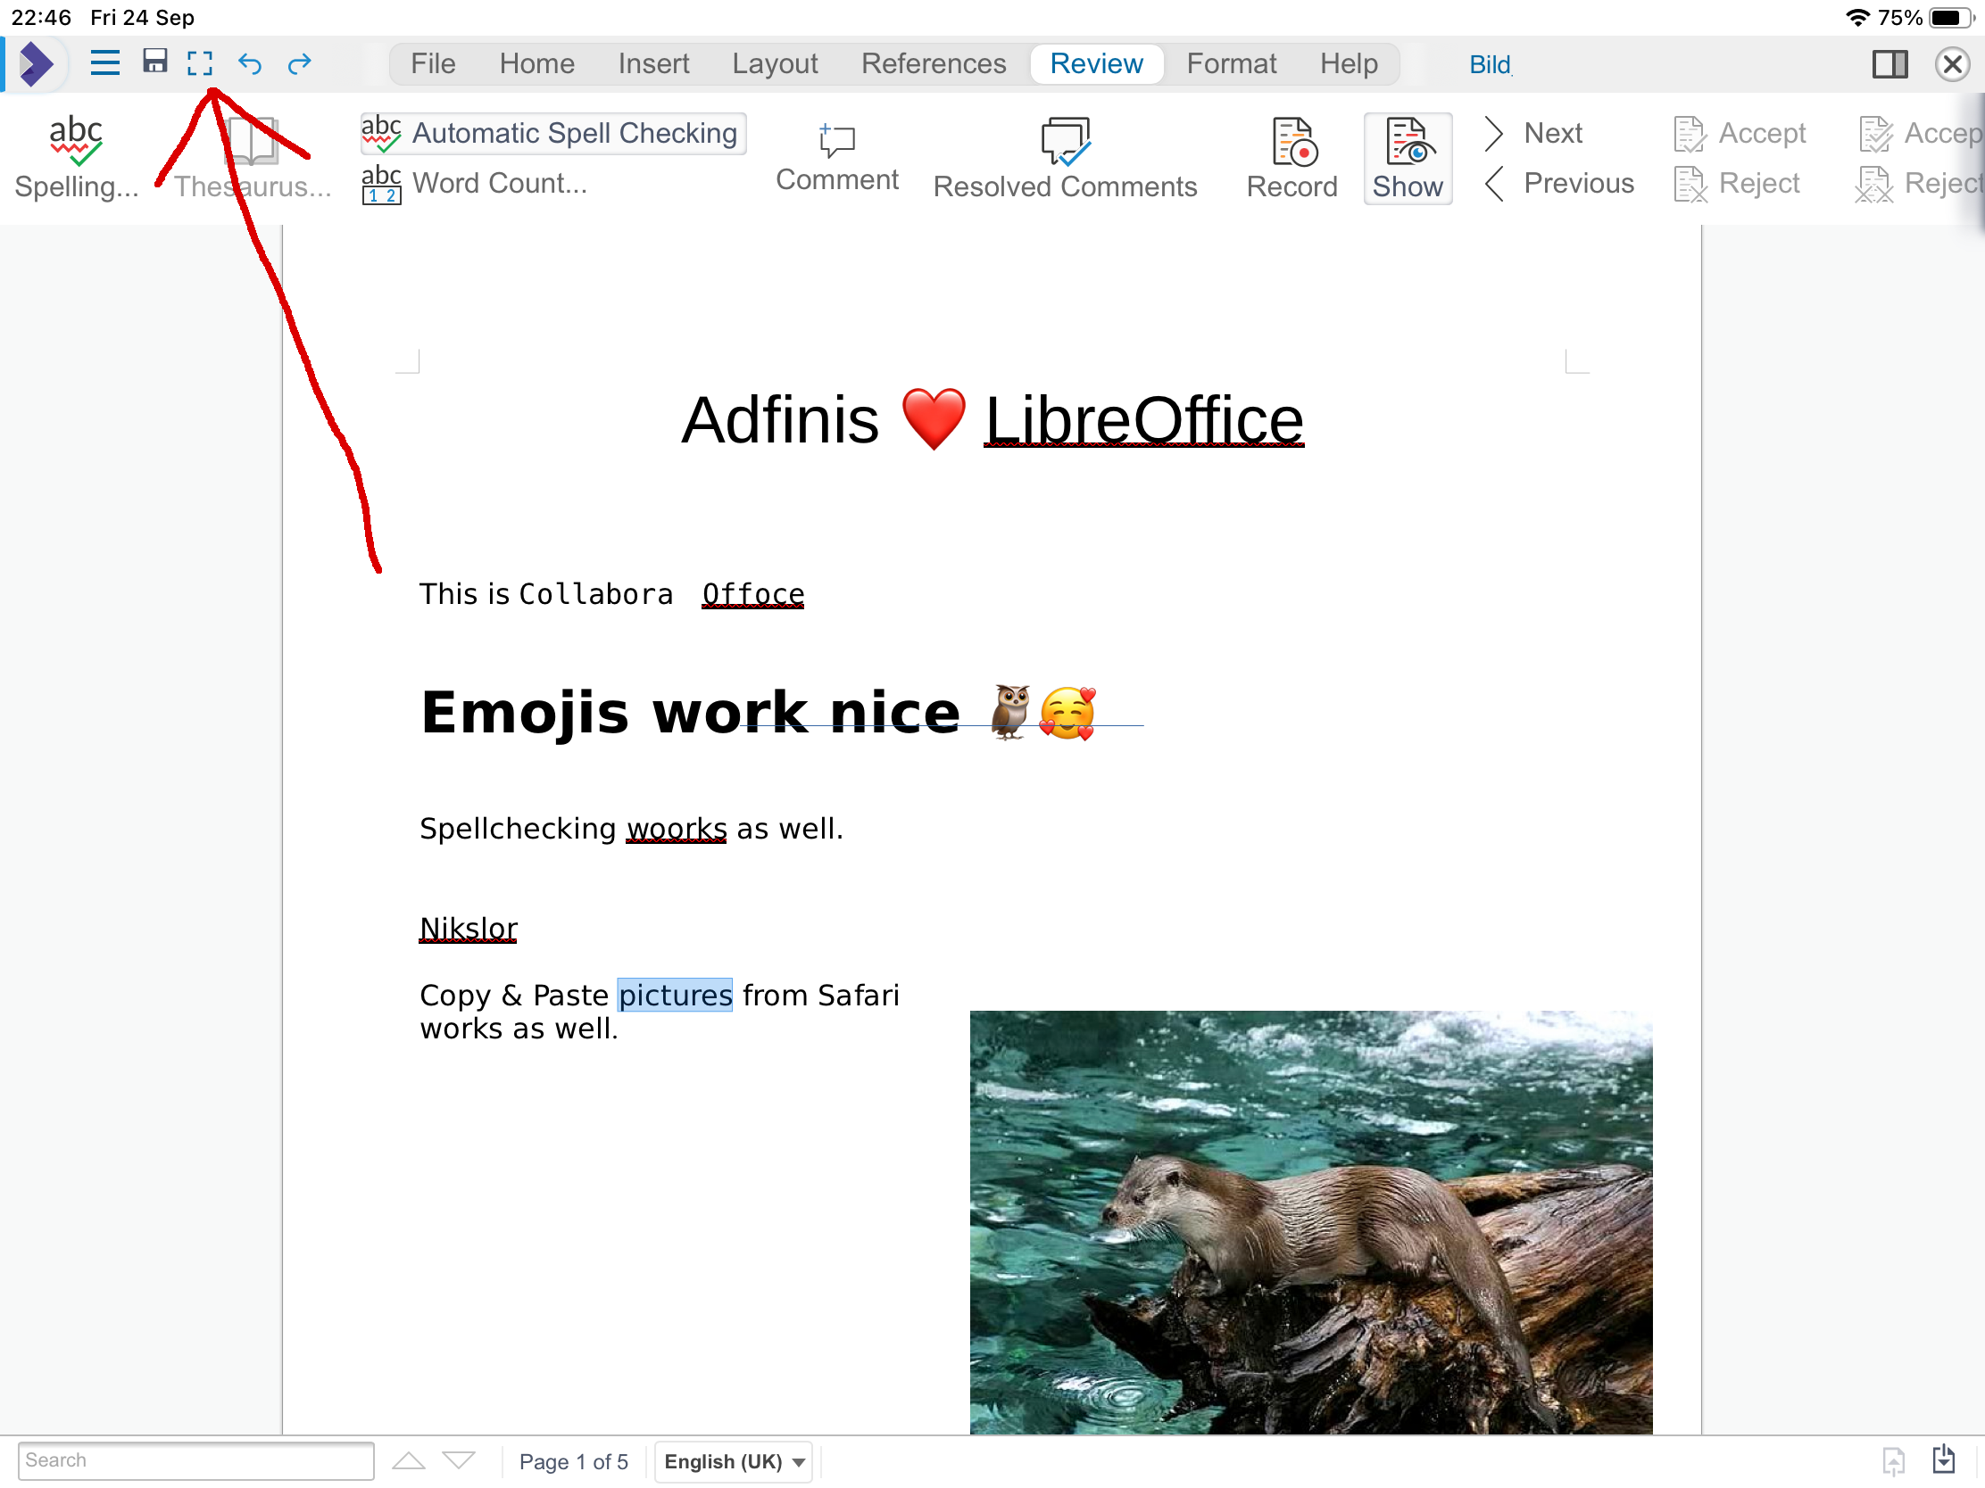Insert a new Comment
Image resolution: width=1985 pixels, height=1488 pixels.
point(836,157)
